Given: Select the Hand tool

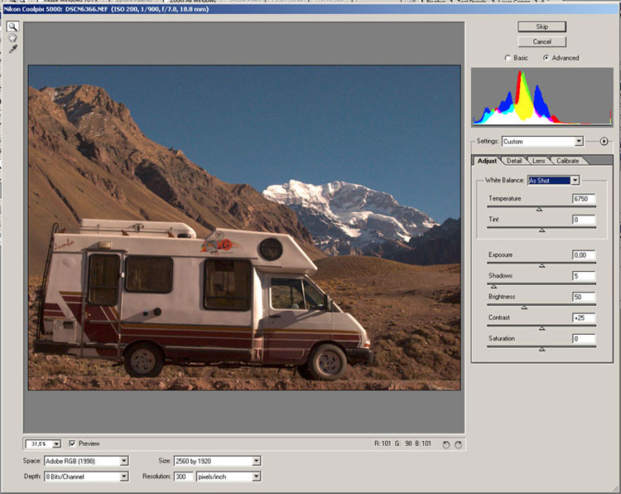Looking at the screenshot, I should [x=13, y=38].
